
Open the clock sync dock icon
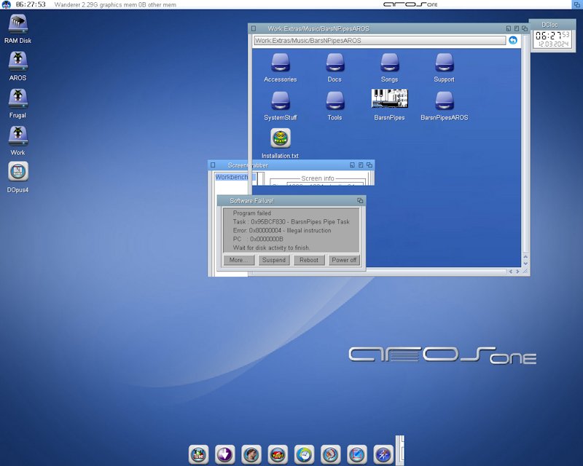click(304, 454)
